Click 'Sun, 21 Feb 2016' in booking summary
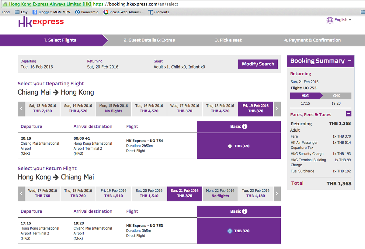This screenshot has width=365, height=249. click(x=304, y=82)
